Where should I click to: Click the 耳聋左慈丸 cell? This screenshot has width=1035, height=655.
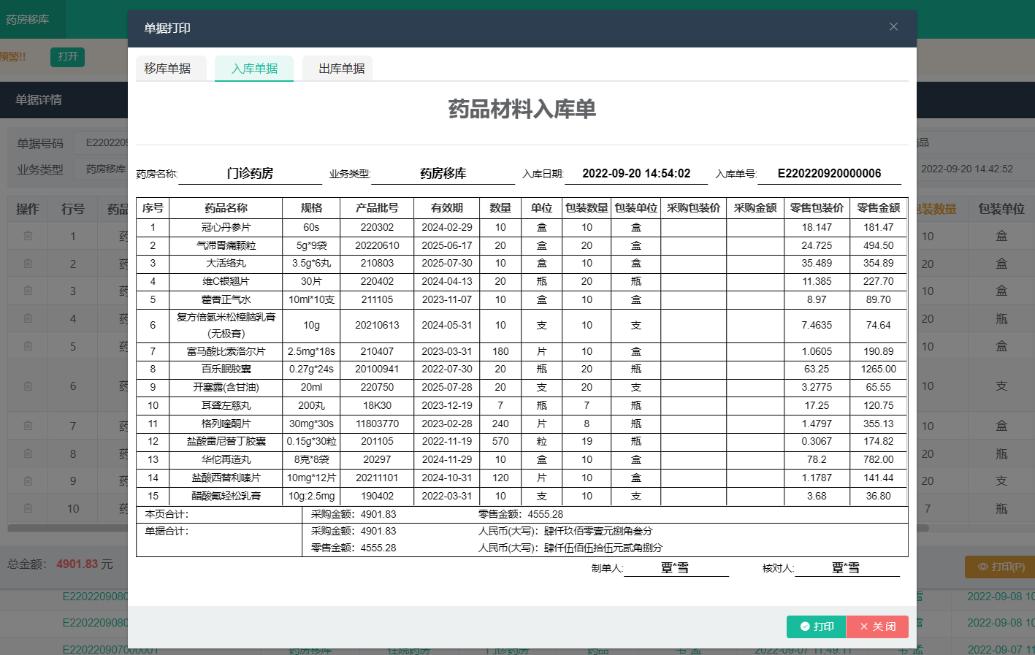(226, 406)
